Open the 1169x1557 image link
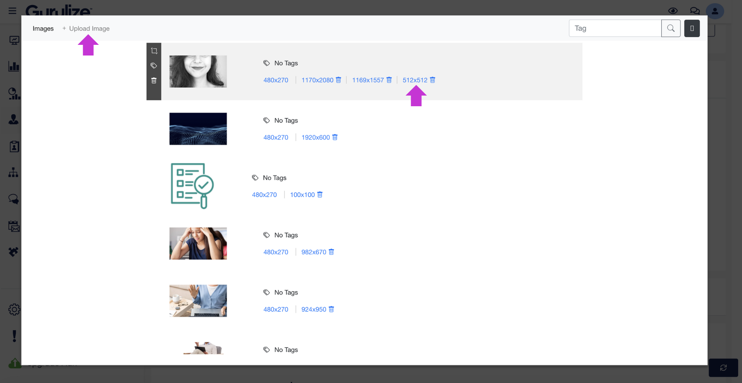 pos(368,80)
